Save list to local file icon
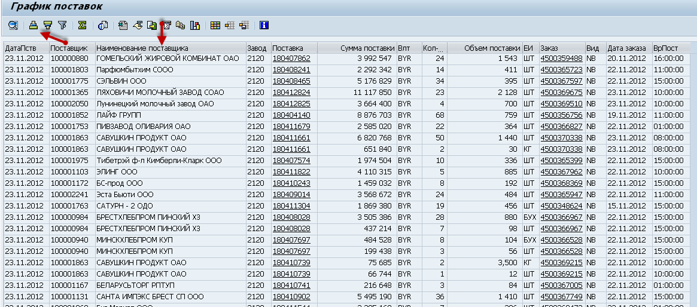Screen dimensions: 697x307 click(152, 25)
